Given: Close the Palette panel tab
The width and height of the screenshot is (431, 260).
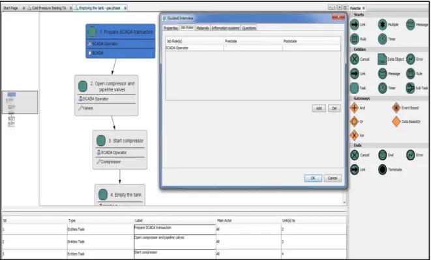Looking at the screenshot, I should tap(364, 8).
